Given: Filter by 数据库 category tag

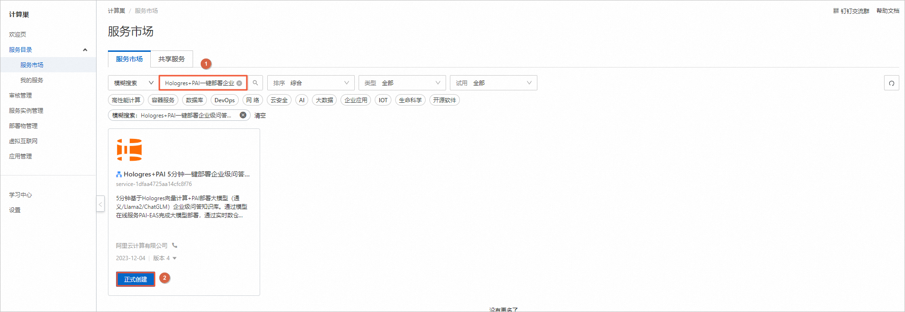Looking at the screenshot, I should pyautogui.click(x=195, y=100).
